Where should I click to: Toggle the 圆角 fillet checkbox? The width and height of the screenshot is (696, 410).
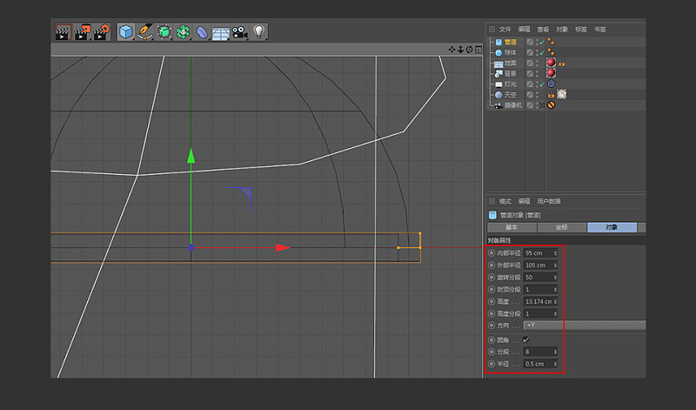pos(525,339)
